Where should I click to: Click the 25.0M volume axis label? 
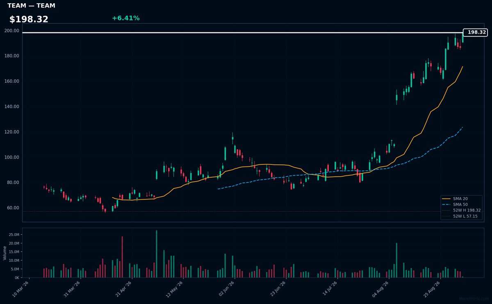point(13,235)
